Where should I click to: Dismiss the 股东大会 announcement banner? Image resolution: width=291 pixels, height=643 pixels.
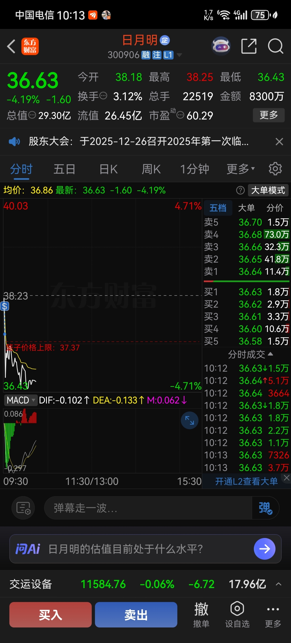click(x=279, y=141)
